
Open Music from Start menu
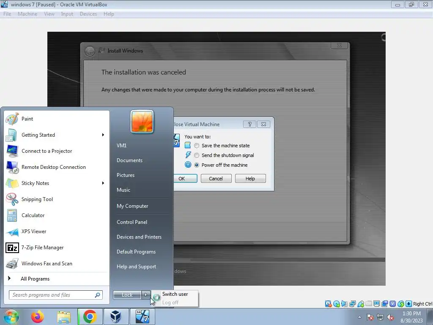click(x=123, y=190)
